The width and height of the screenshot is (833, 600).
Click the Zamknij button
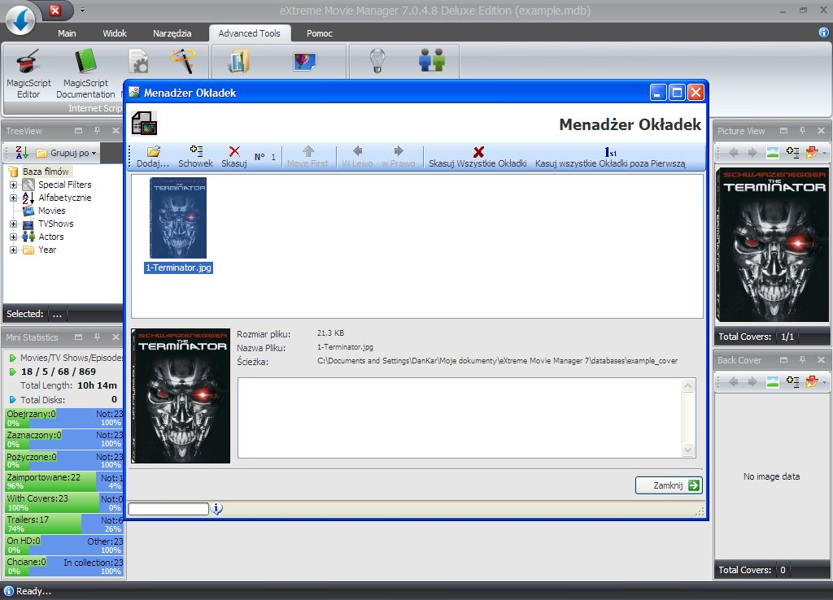point(669,485)
